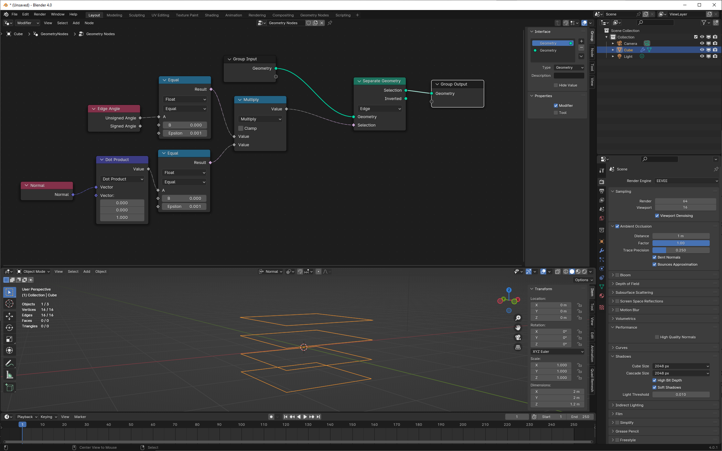Switch to the Shading workspace tab
The width and height of the screenshot is (722, 451).
pos(211,15)
